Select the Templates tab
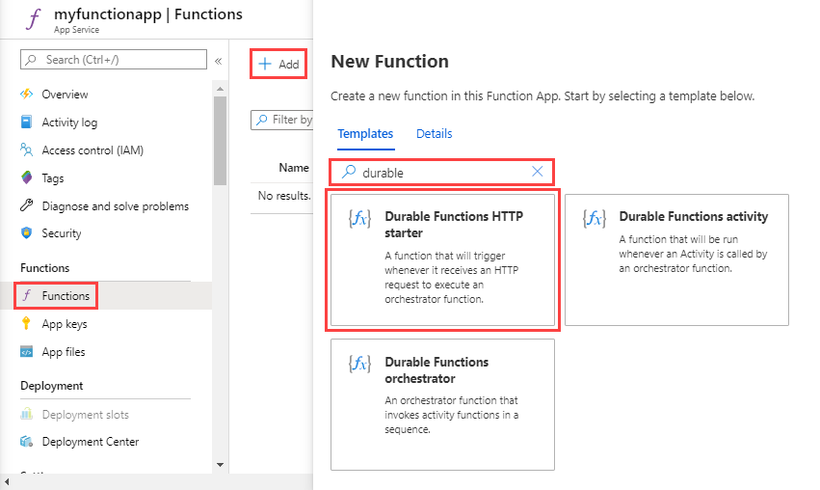Screen dimensions: 820x490 coord(365,134)
